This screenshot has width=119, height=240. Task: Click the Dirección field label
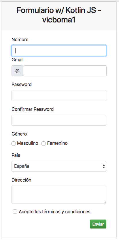[21, 180]
